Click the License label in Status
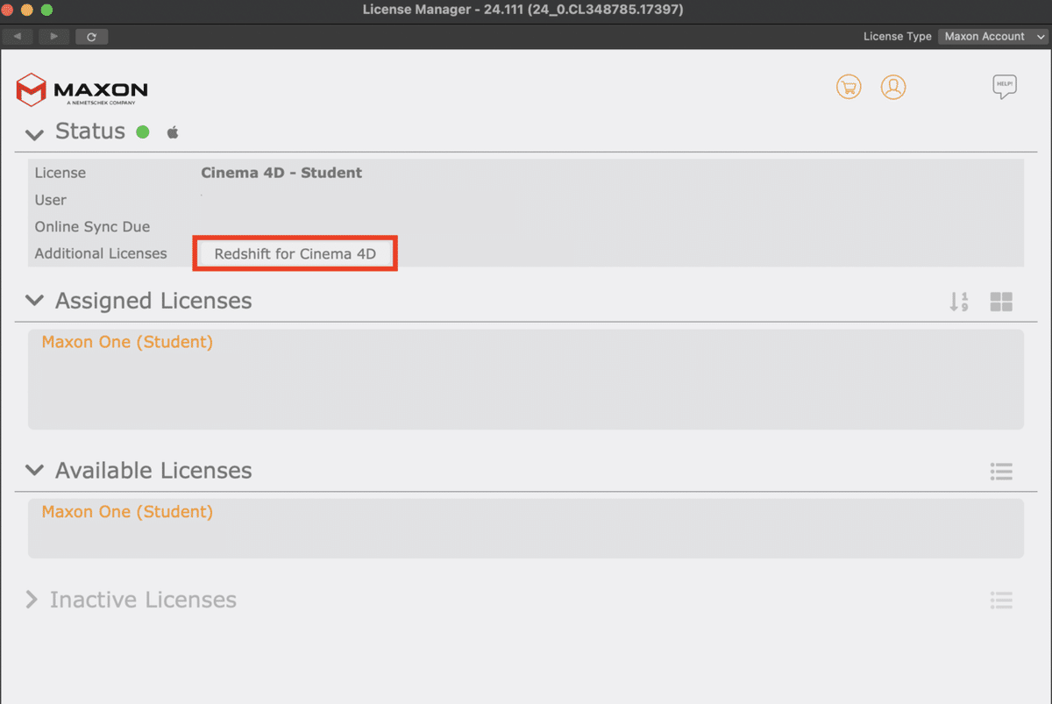The image size is (1052, 704). pyautogui.click(x=60, y=173)
